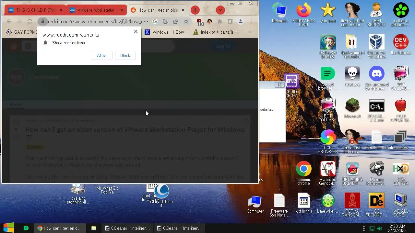Open the green browser taskbar icon
The width and height of the screenshot is (415, 233).
[x=26, y=228]
